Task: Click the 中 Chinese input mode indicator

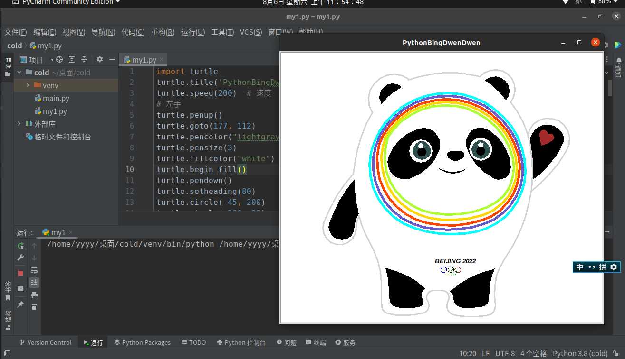Action: click(x=580, y=267)
